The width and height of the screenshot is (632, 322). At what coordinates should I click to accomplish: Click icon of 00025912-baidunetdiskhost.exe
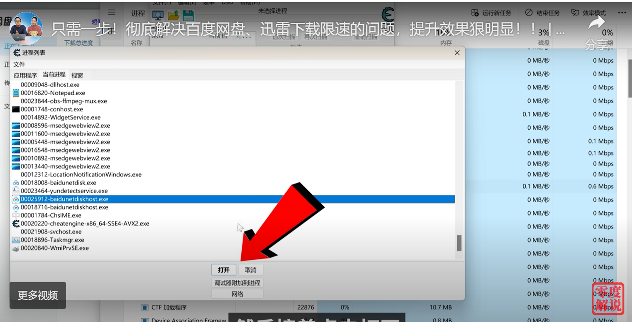tap(16, 199)
